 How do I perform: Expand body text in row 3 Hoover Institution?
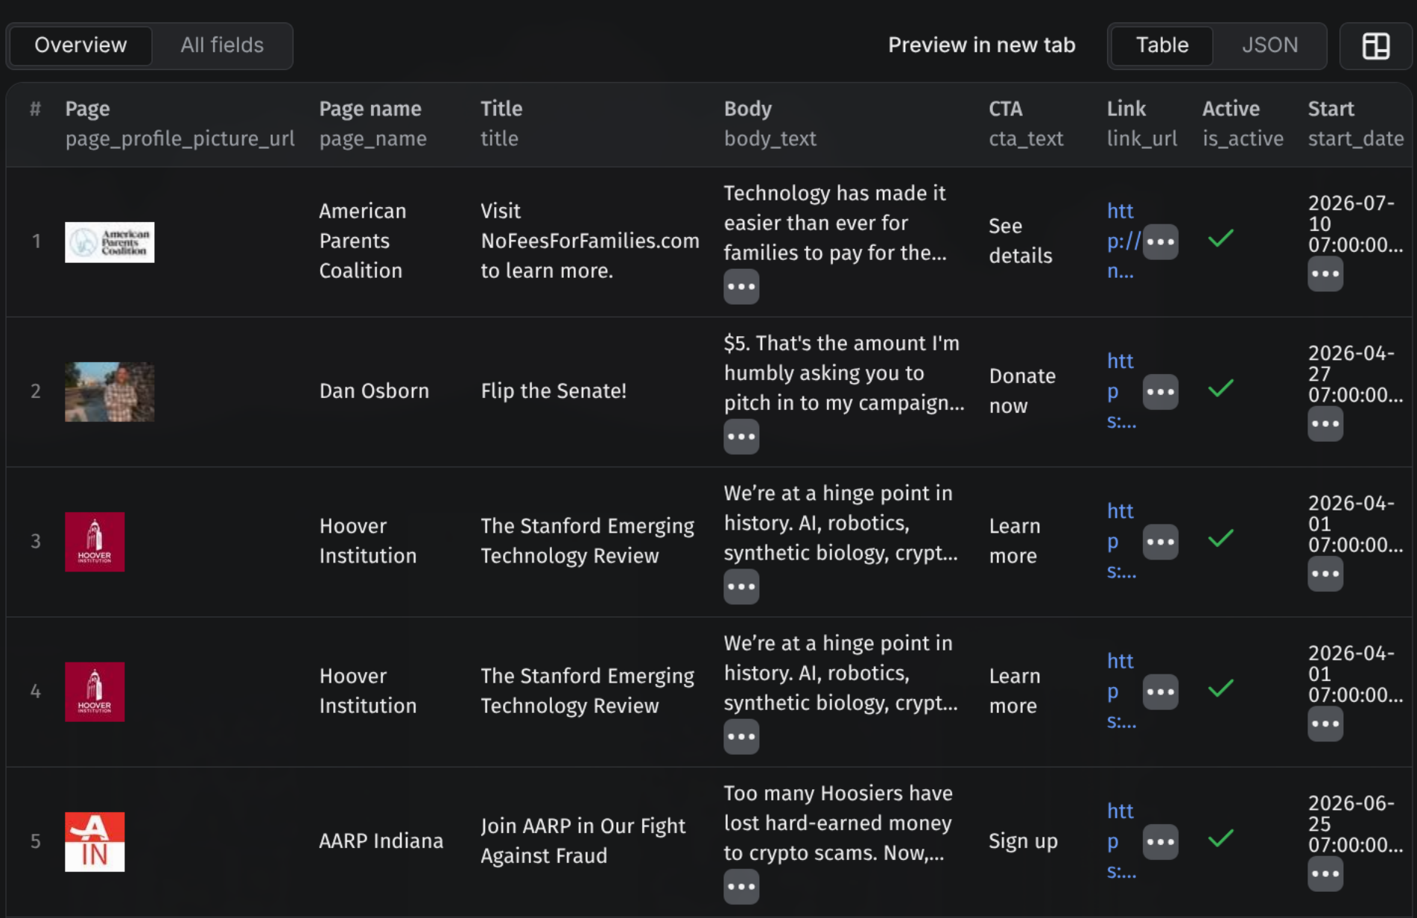(x=741, y=586)
